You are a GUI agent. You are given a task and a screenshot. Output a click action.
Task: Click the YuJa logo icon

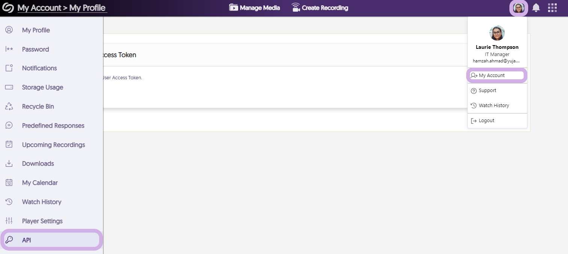tap(8, 8)
